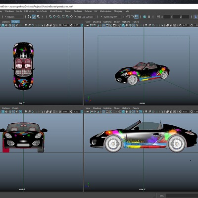Screen dimensions: 198x198
Task: Click the pause IPR render icon
Action: pyautogui.click(x=149, y=17)
